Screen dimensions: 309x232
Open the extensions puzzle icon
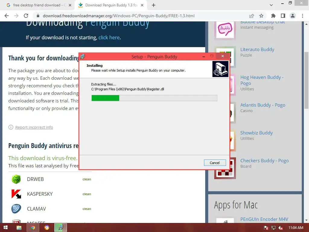tap(273, 16)
